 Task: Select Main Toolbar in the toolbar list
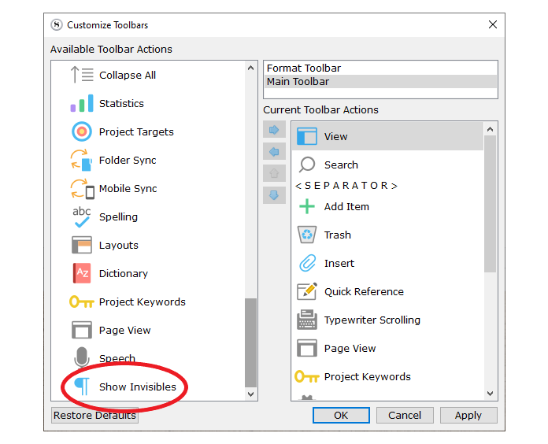point(380,81)
